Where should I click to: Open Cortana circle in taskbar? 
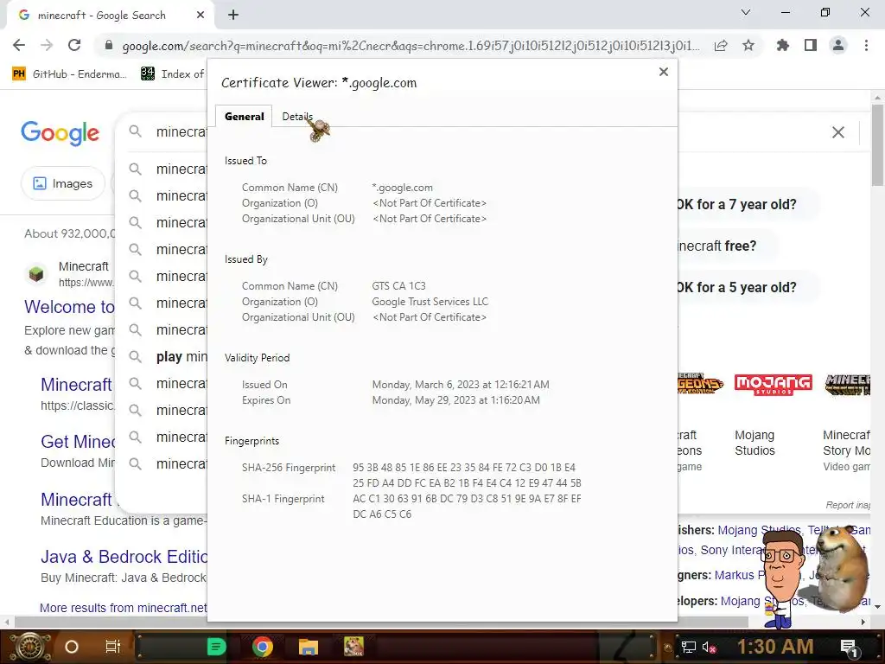72,647
